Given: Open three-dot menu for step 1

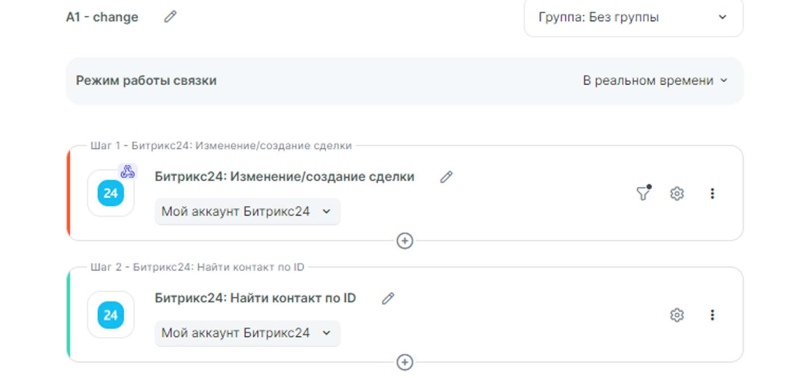Looking at the screenshot, I should (x=712, y=194).
